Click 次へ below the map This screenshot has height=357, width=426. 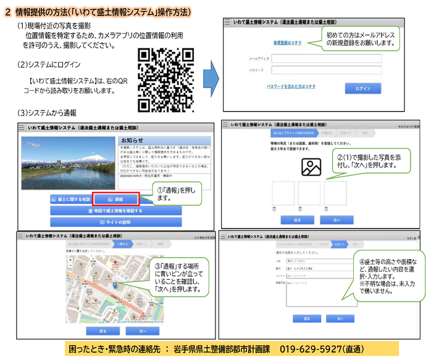click(x=143, y=331)
